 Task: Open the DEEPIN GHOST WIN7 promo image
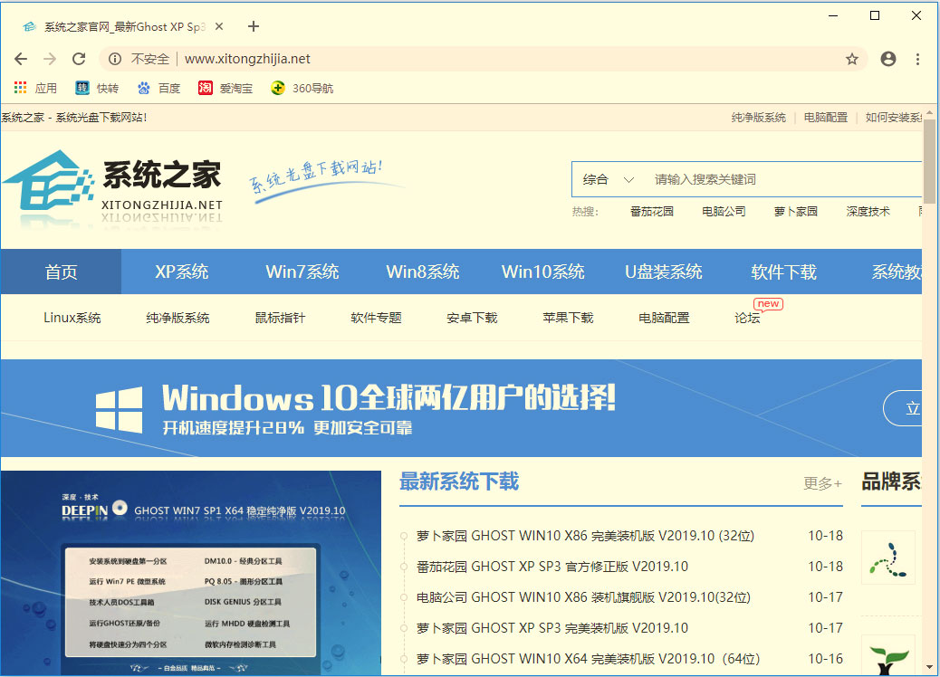coord(191,573)
